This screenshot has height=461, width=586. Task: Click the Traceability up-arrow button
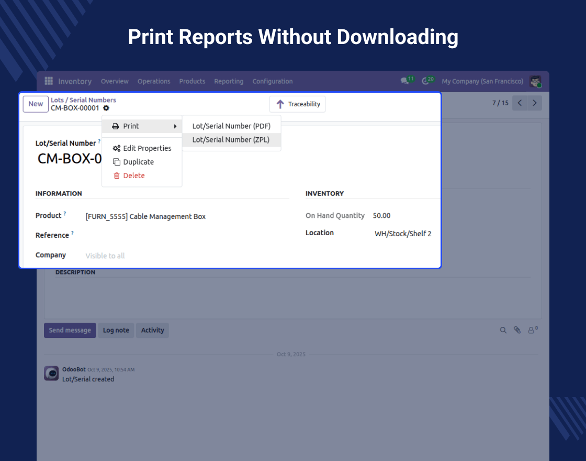point(298,104)
